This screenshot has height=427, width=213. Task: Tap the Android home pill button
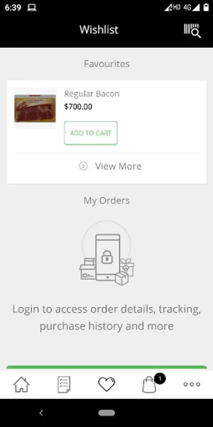(106, 413)
